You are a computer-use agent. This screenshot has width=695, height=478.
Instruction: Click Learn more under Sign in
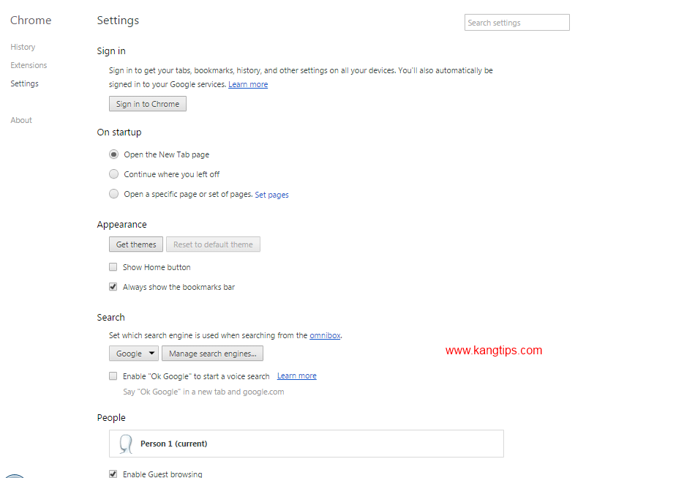coord(248,84)
